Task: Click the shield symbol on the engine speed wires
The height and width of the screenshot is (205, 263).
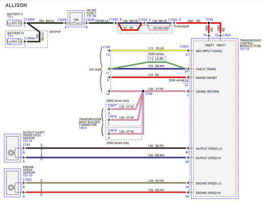Action: [x=41, y=188]
